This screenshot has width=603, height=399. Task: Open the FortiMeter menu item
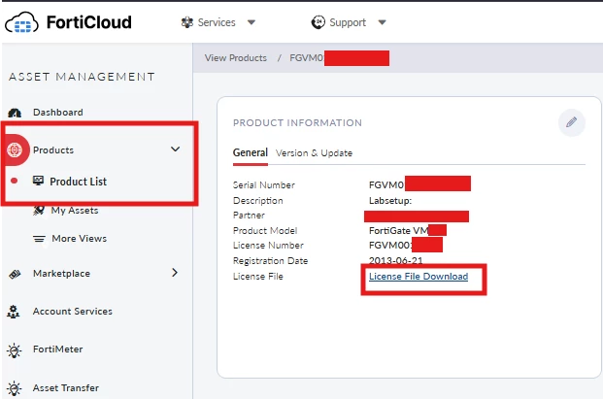click(58, 349)
